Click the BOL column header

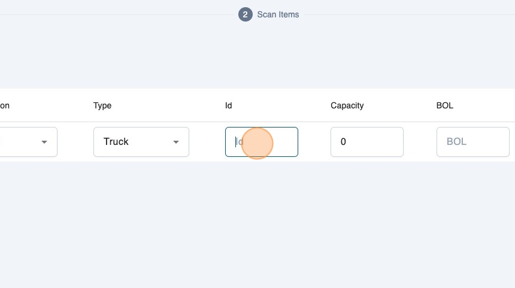(445, 105)
